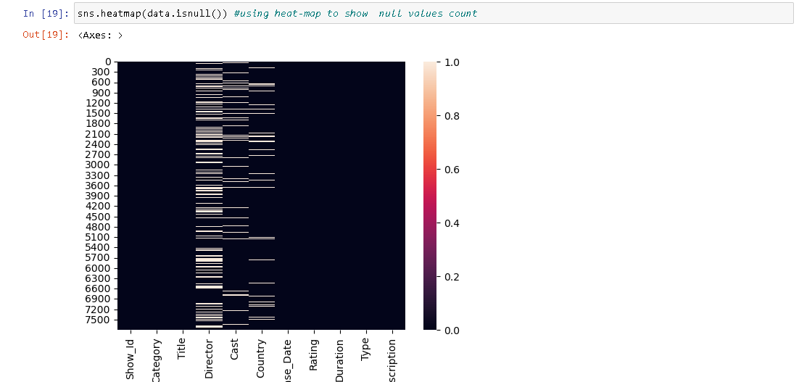Click the 0.0 tick on the colorbar
This screenshot has height=382, width=799.
coord(453,330)
